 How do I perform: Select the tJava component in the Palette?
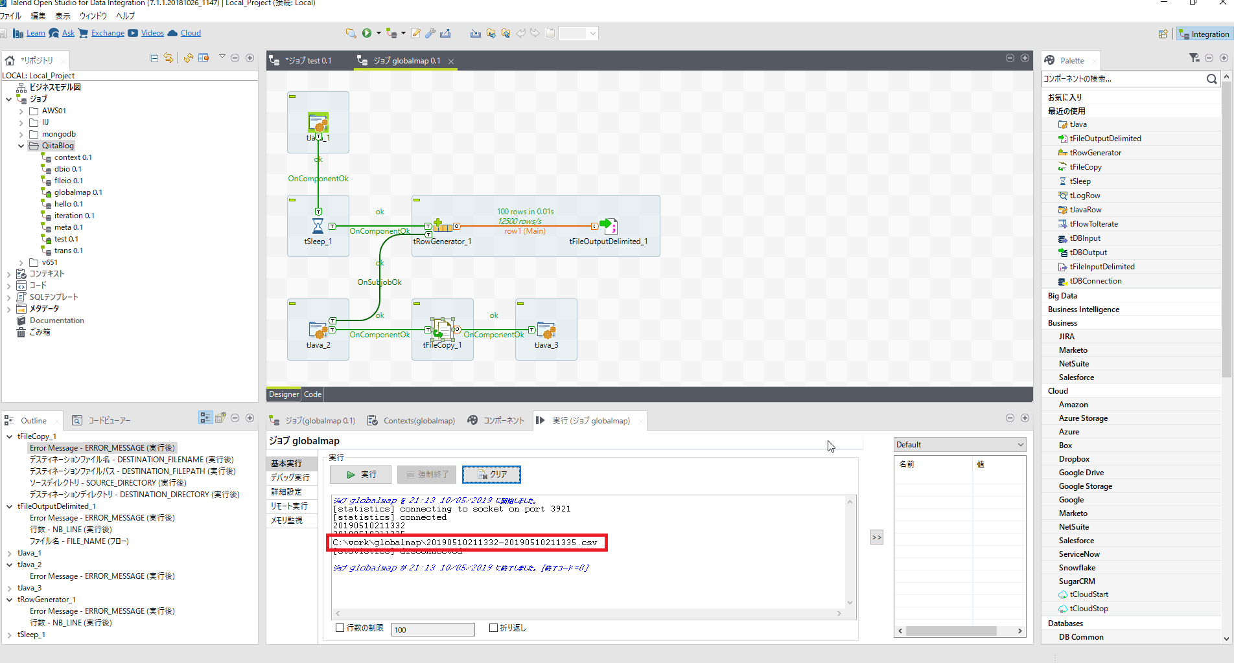pyautogui.click(x=1078, y=124)
